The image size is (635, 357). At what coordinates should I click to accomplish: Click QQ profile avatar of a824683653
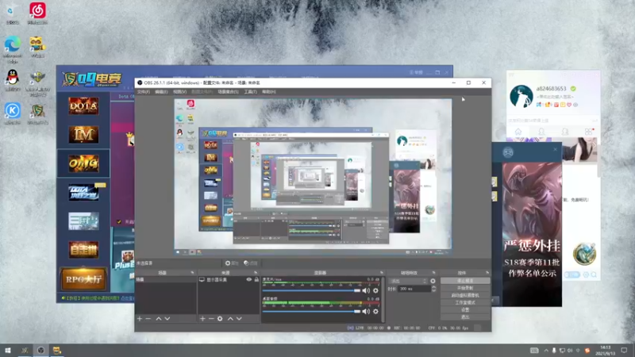tap(521, 96)
